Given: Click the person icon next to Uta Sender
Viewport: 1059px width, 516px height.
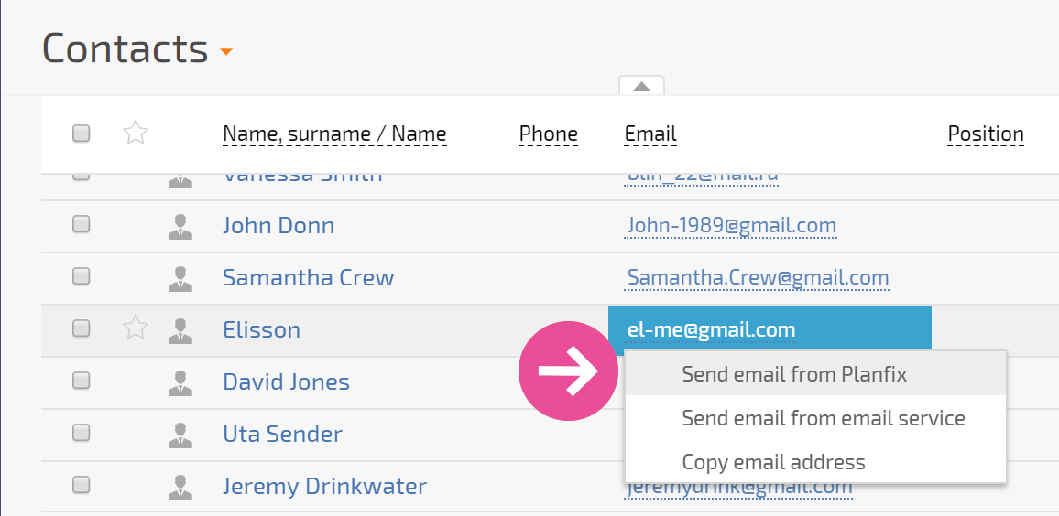Looking at the screenshot, I should click(x=180, y=435).
